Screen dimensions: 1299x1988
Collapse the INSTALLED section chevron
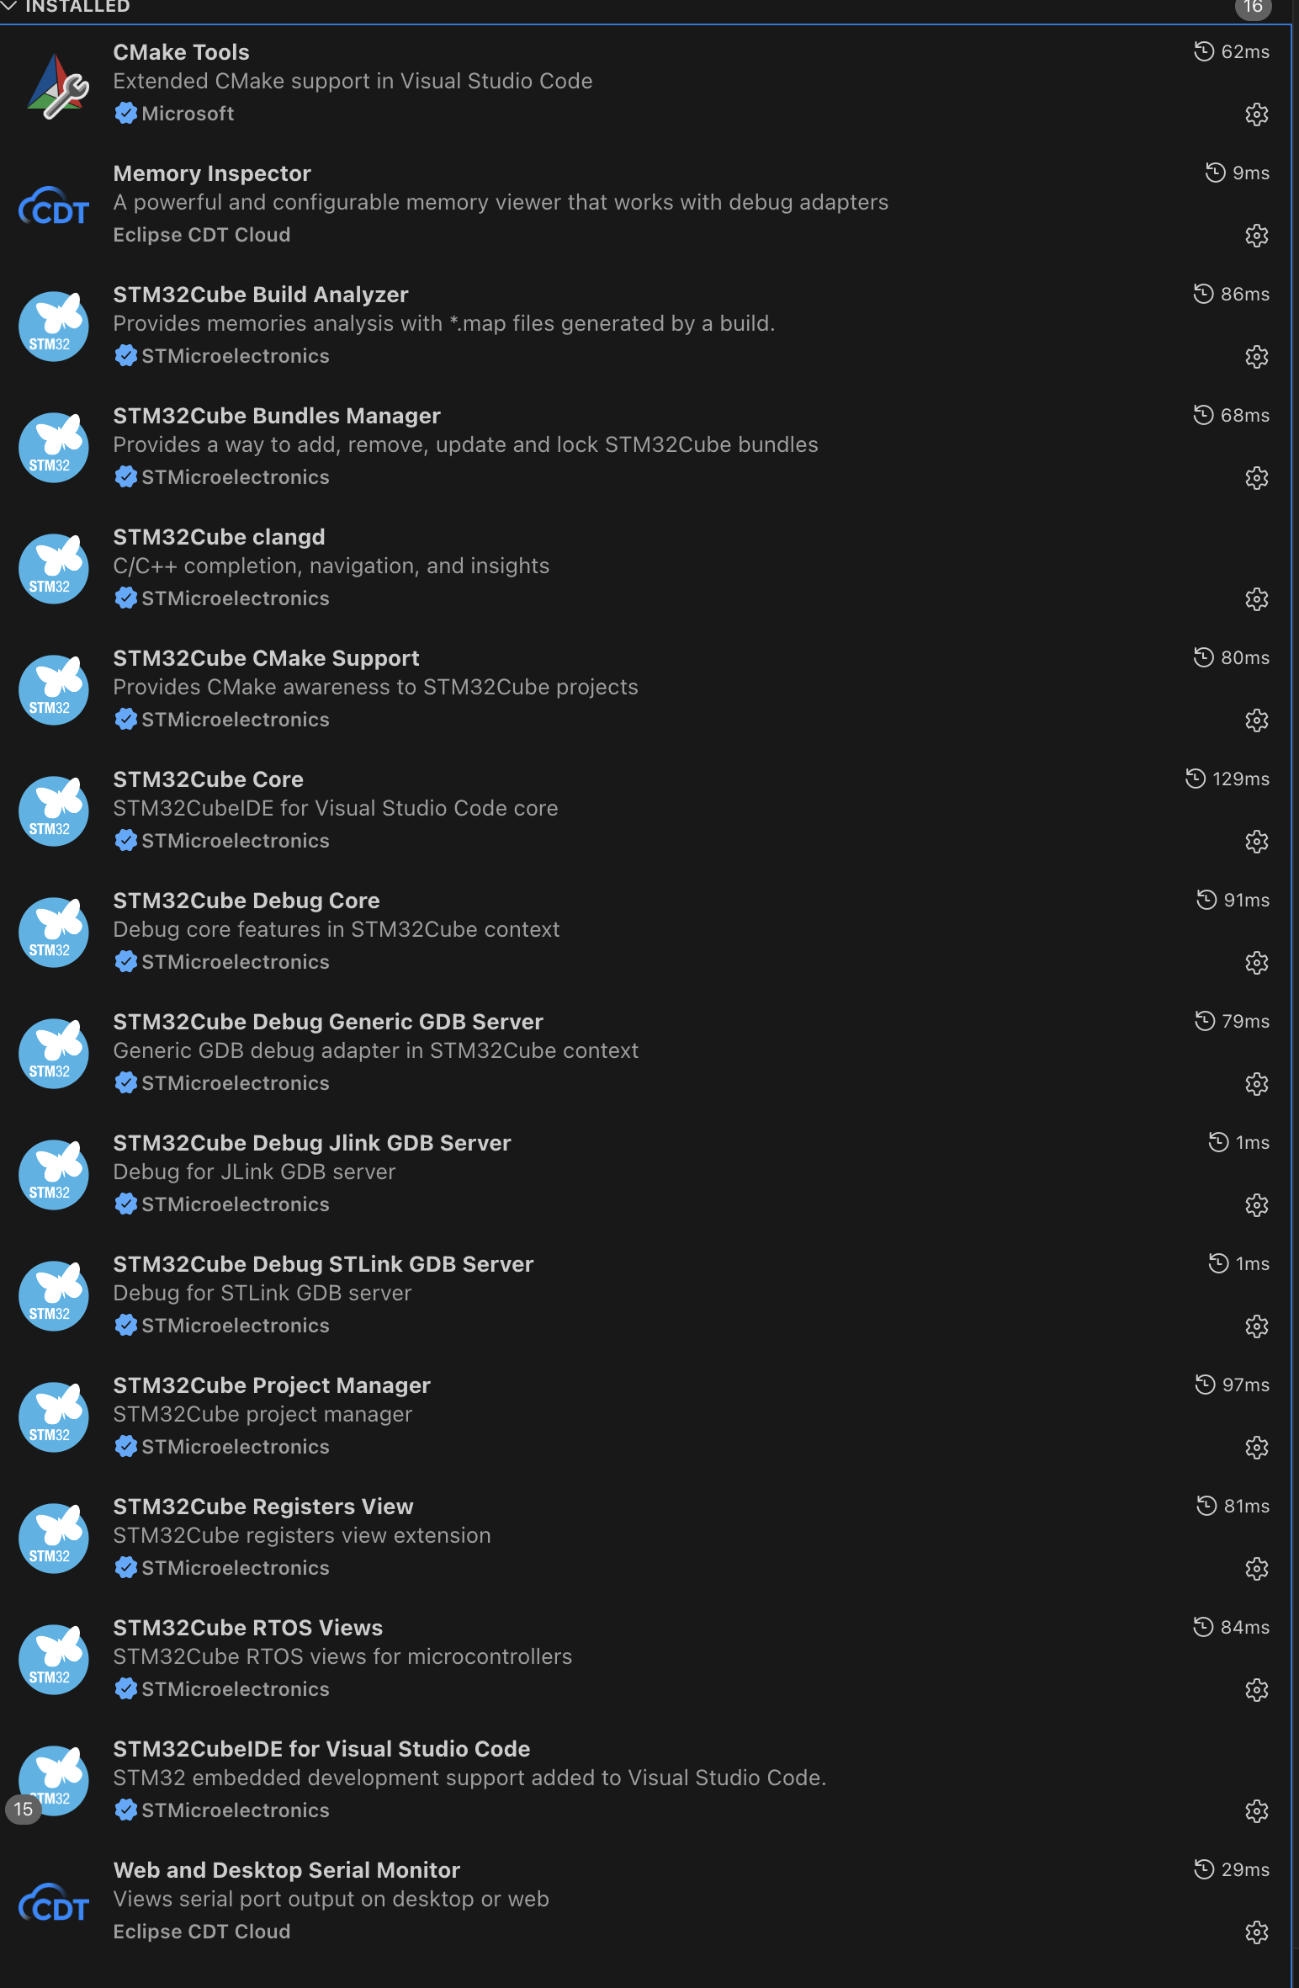coord(9,6)
